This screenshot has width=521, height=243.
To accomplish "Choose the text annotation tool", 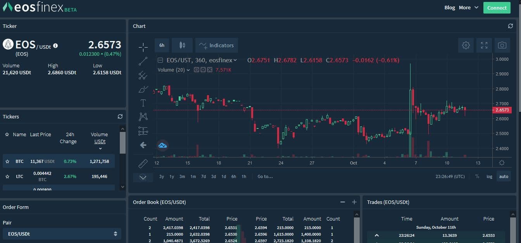I will click(143, 103).
